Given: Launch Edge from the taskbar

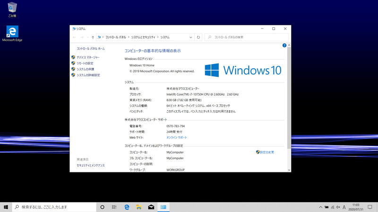Looking at the screenshot, I should click(127, 207).
